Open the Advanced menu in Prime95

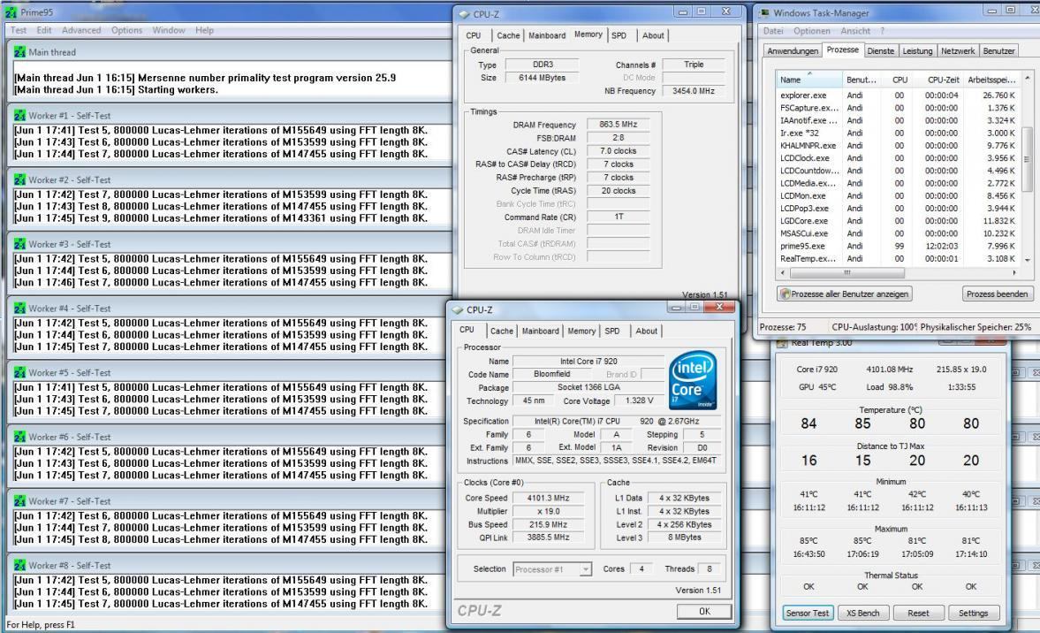pyautogui.click(x=81, y=31)
